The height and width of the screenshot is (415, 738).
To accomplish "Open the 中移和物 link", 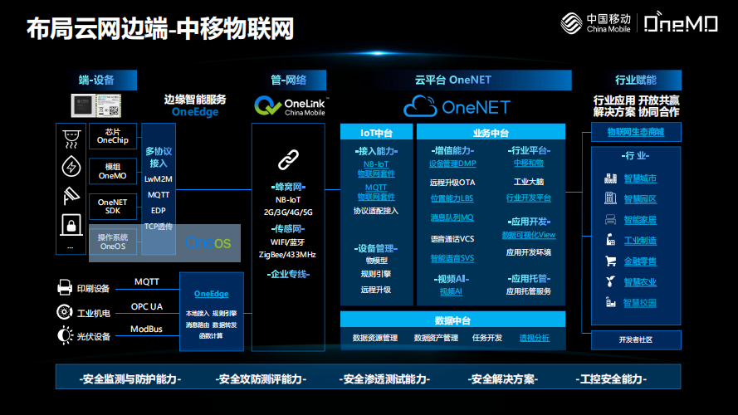I will click(x=528, y=163).
